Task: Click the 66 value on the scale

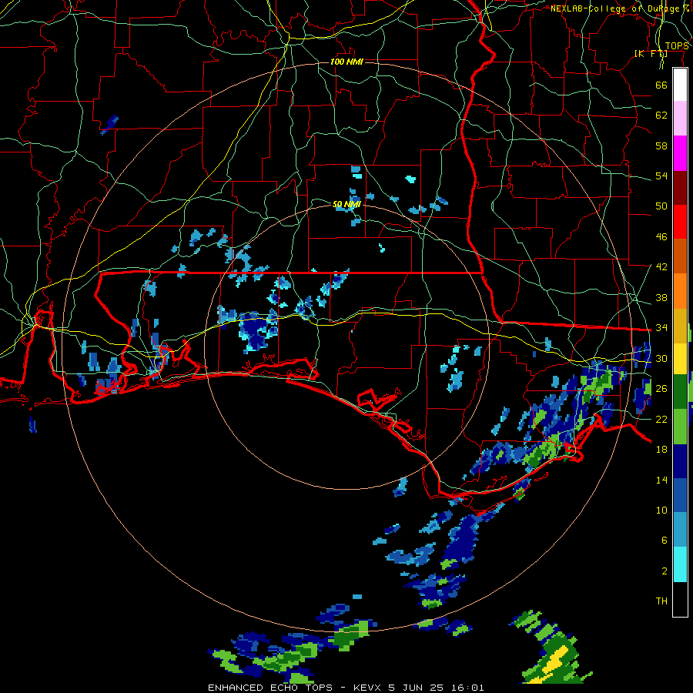Action: pos(661,85)
